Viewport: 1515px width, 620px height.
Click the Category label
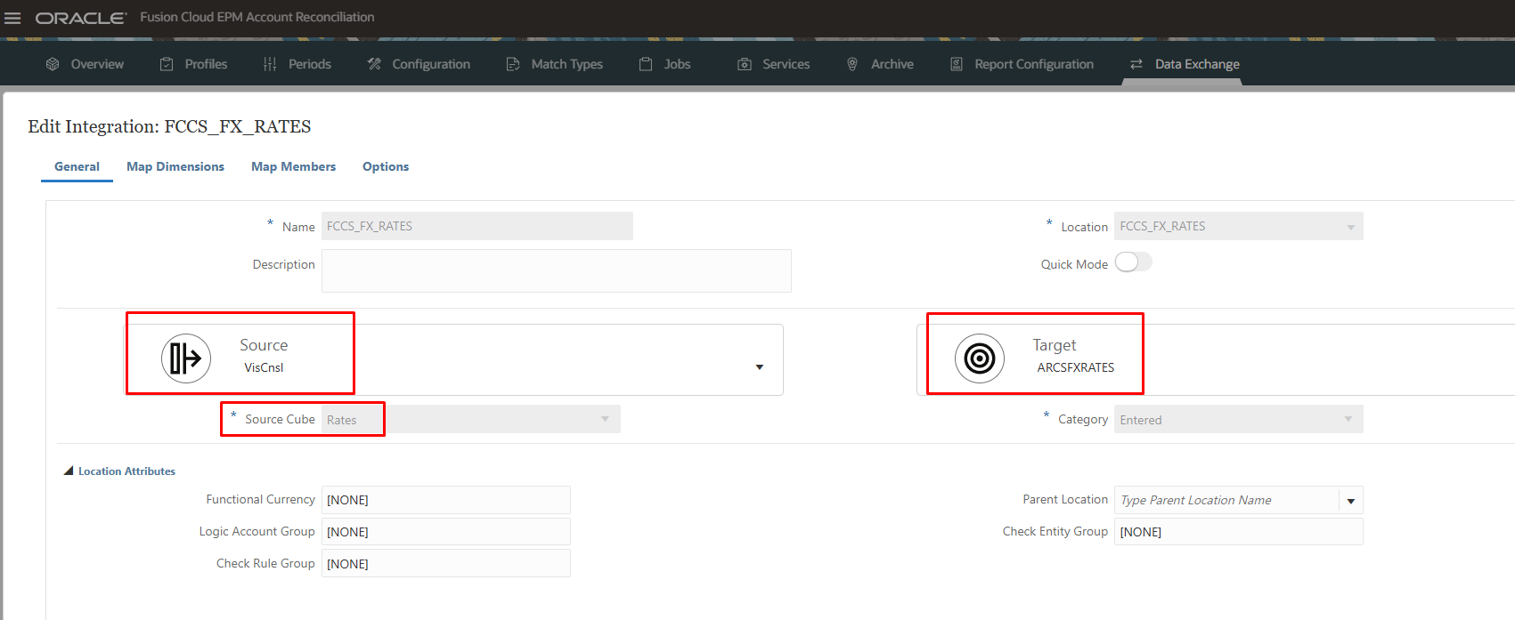(x=1083, y=419)
